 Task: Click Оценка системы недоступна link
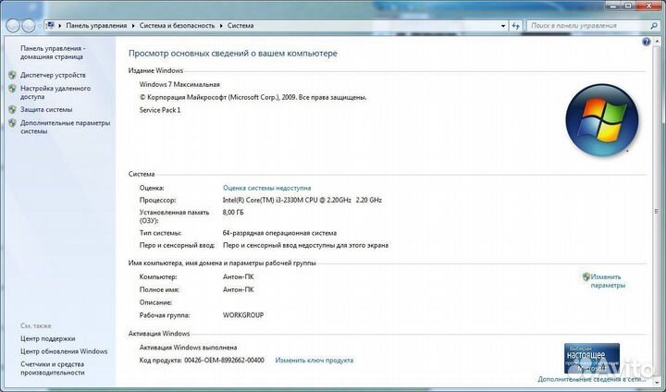266,188
